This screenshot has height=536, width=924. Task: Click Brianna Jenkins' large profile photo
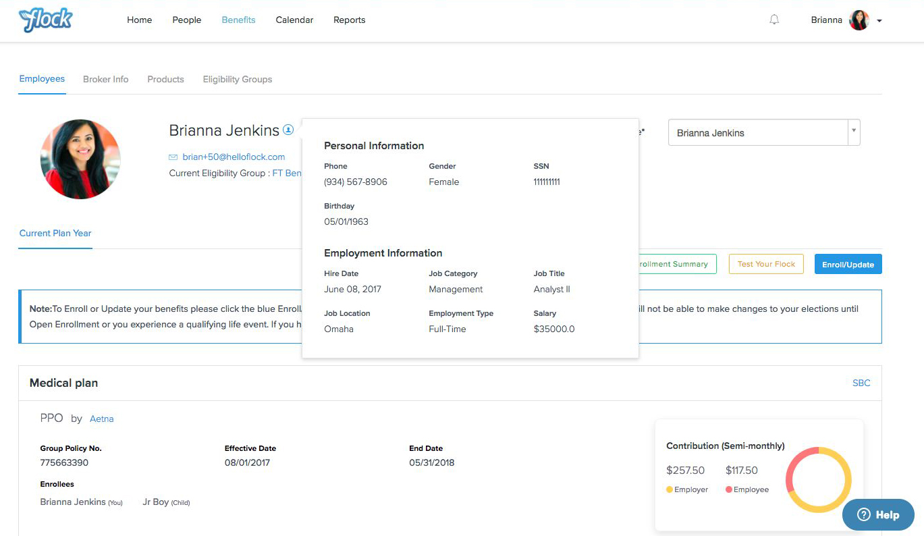tap(80, 159)
